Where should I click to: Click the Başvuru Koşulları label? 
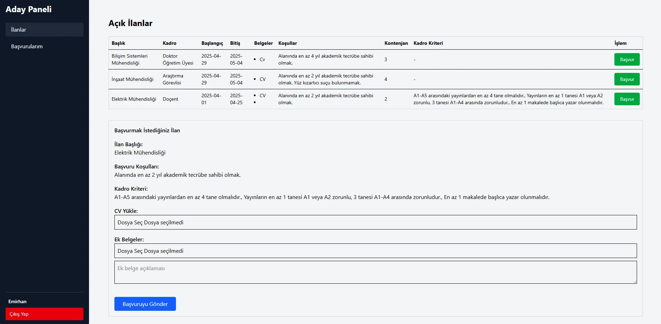[137, 166]
